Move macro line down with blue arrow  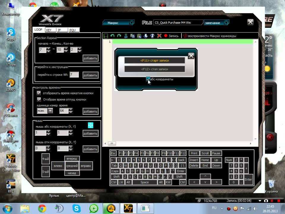tap(146, 36)
